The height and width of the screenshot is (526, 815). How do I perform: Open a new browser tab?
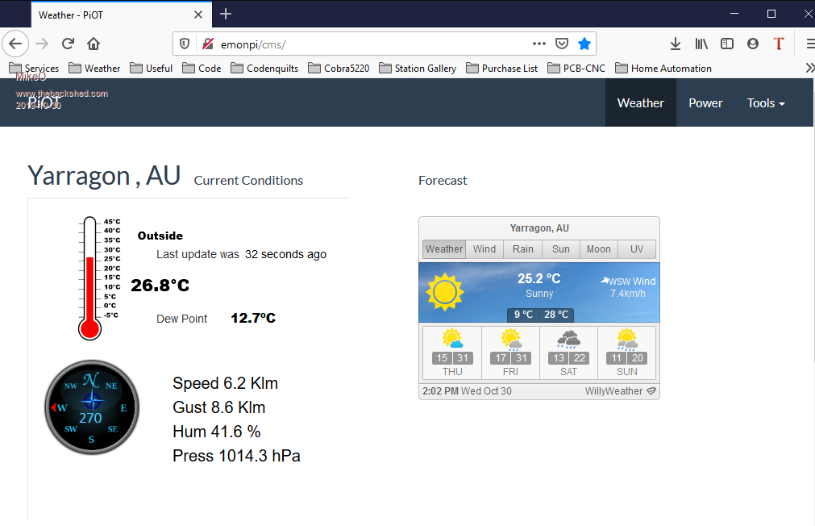point(226,14)
